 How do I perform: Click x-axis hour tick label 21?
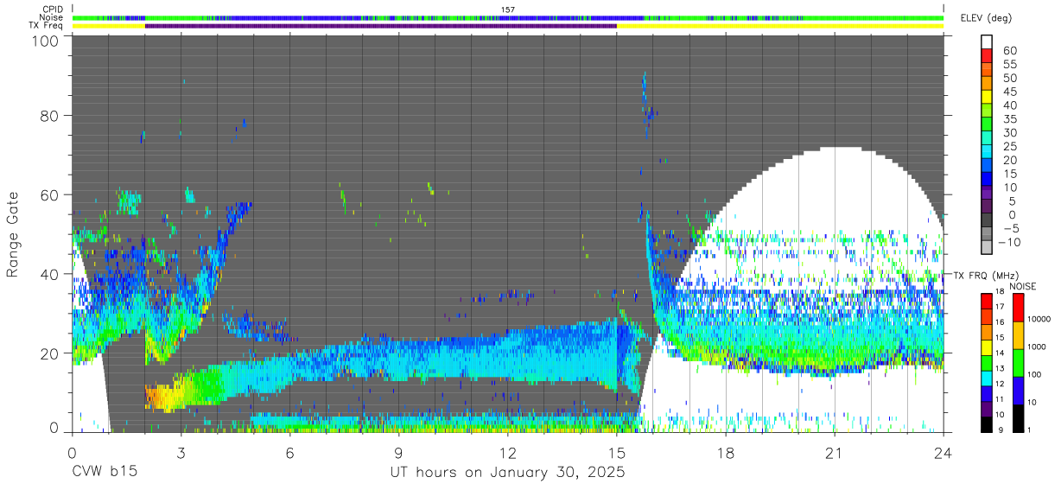(x=834, y=452)
